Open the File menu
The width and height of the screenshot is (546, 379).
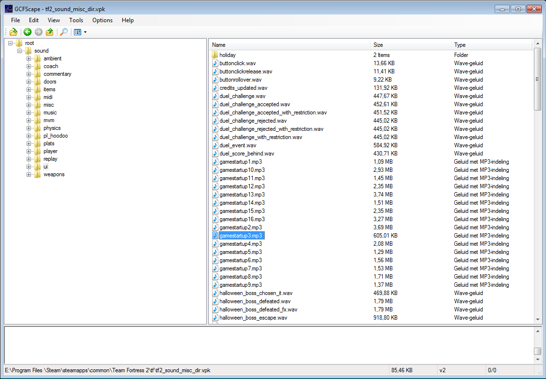[x=15, y=20]
